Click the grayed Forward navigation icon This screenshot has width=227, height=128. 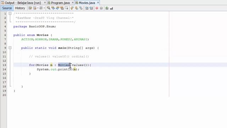click(x=41, y=8)
